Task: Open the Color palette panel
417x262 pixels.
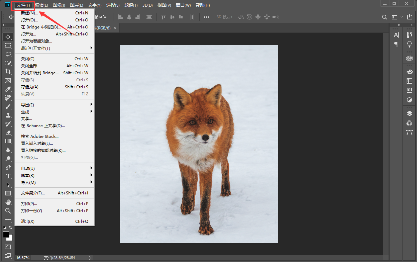Action: tap(409, 72)
